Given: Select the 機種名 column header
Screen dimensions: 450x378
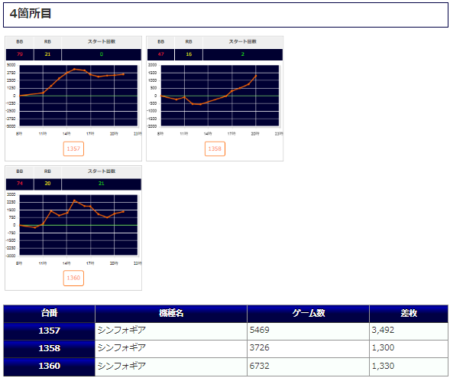Looking at the screenshot, I should [171, 314].
